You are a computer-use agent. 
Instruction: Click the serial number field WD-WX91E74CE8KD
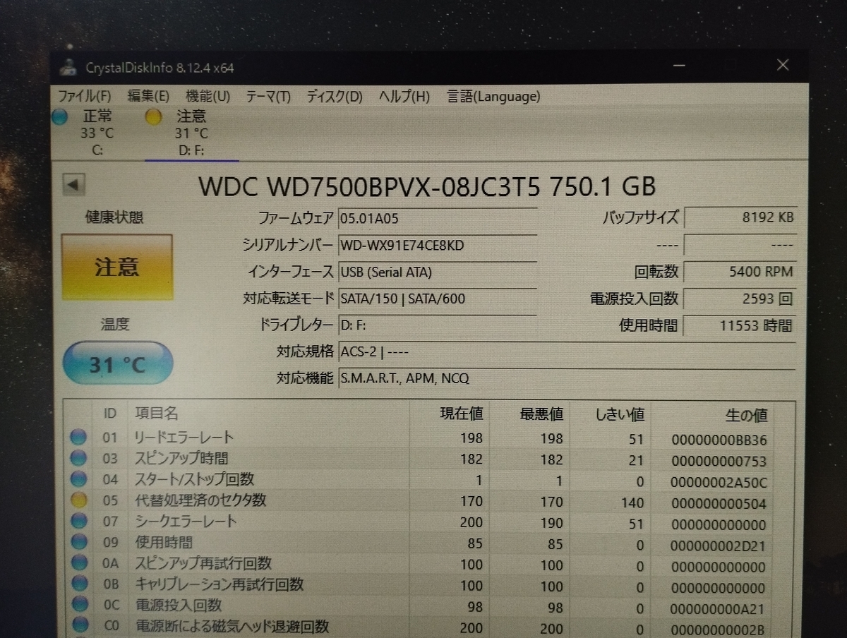tap(438, 245)
